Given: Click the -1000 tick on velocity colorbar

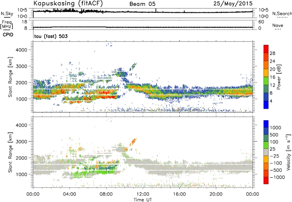Looking at the screenshot, I should click(x=277, y=177).
